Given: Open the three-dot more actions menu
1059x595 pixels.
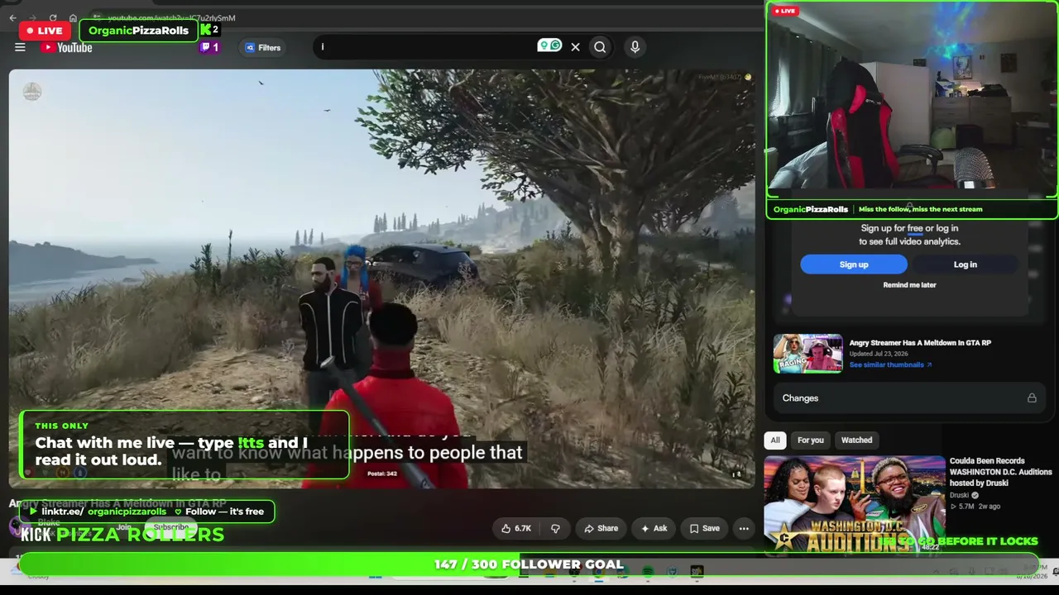Looking at the screenshot, I should (x=744, y=528).
